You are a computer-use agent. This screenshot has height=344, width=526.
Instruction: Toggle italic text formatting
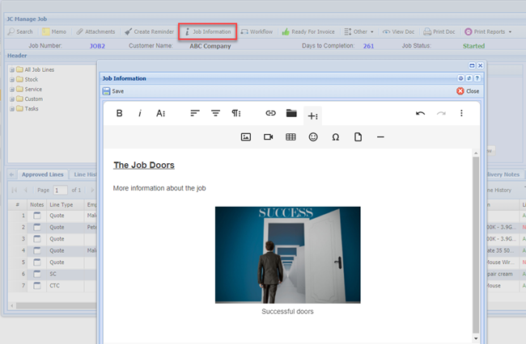point(140,114)
